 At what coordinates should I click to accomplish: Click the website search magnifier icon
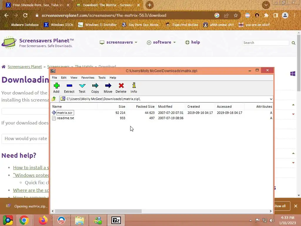coord(293,43)
